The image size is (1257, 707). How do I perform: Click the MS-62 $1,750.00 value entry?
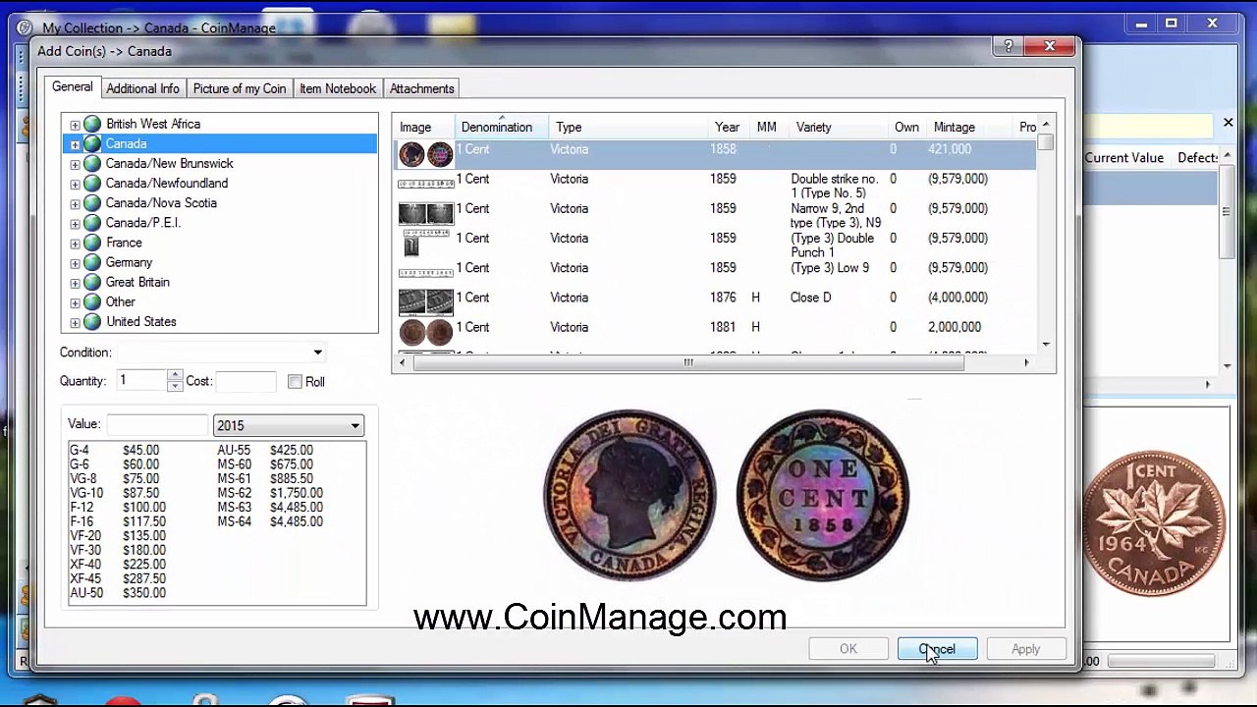270,493
